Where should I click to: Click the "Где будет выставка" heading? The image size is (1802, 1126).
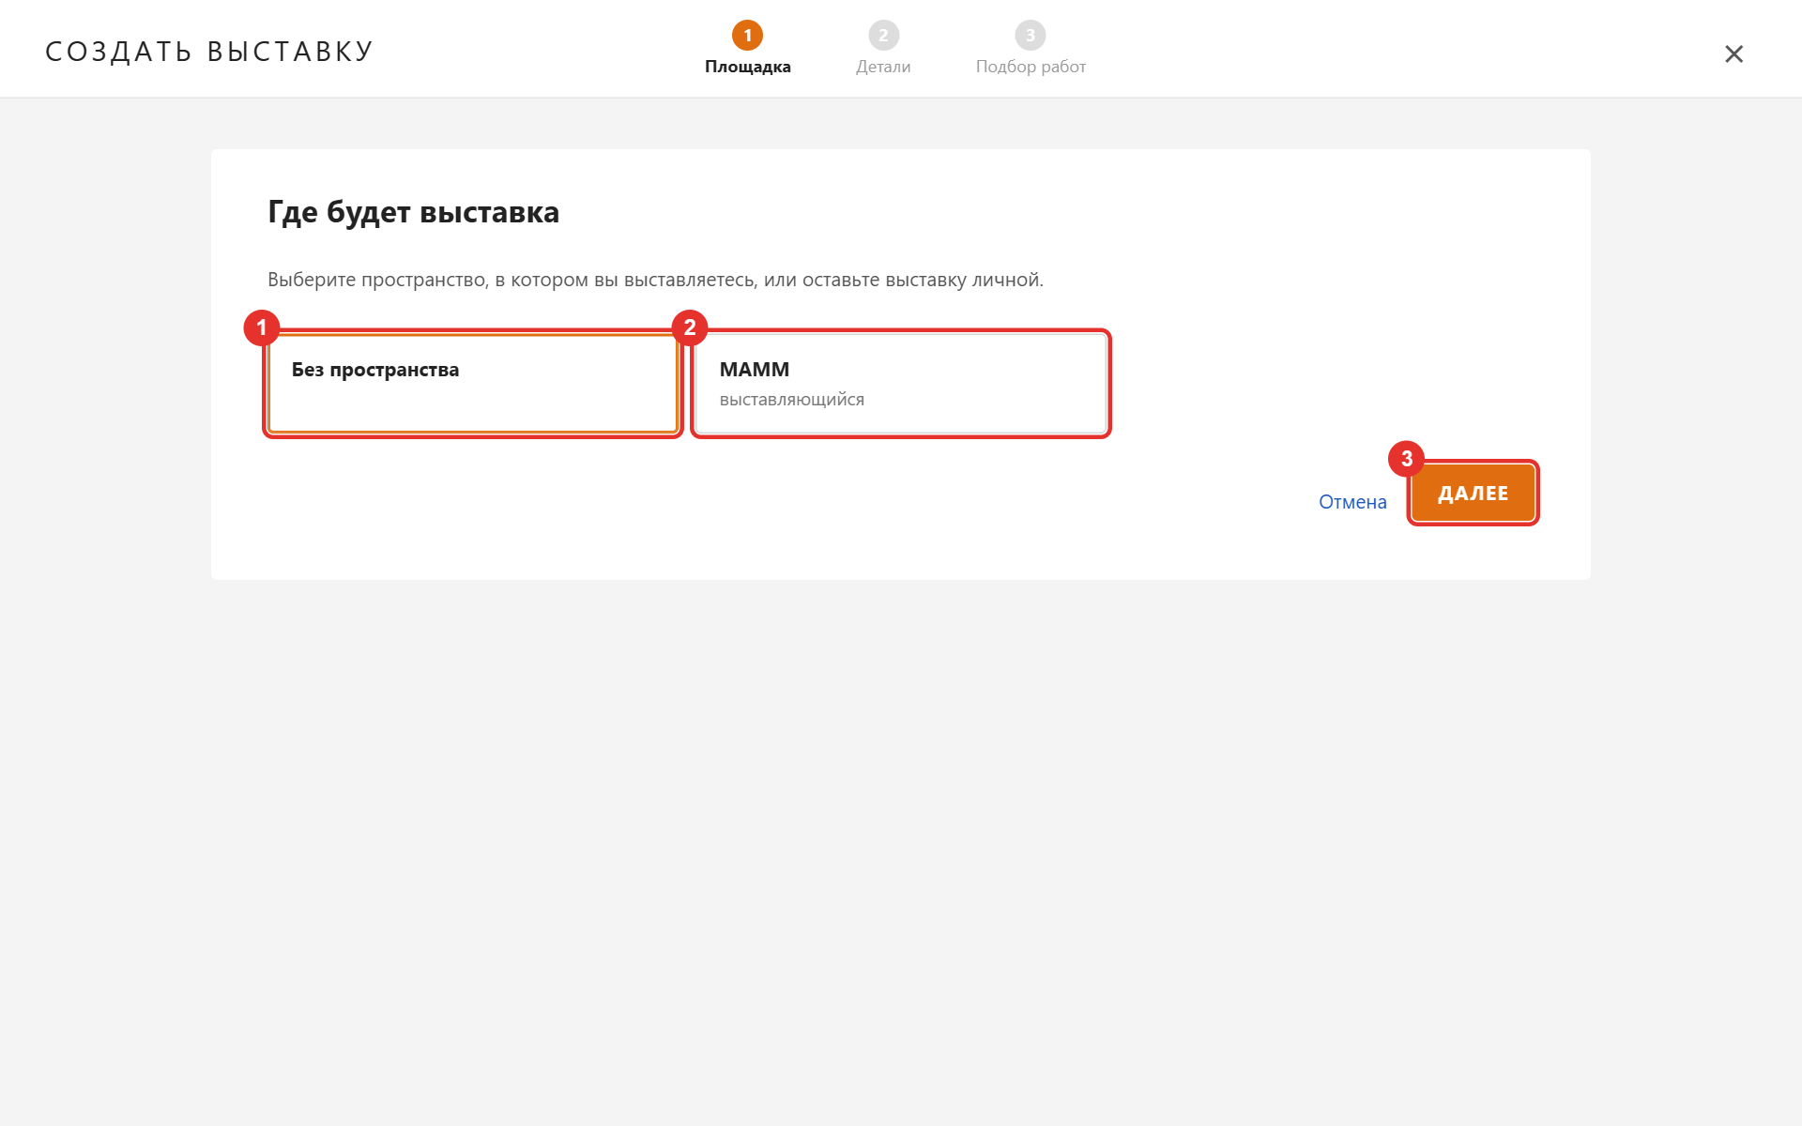click(x=413, y=213)
